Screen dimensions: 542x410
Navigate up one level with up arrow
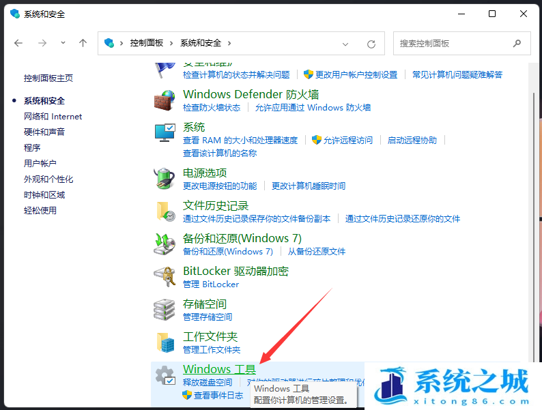[x=83, y=43]
